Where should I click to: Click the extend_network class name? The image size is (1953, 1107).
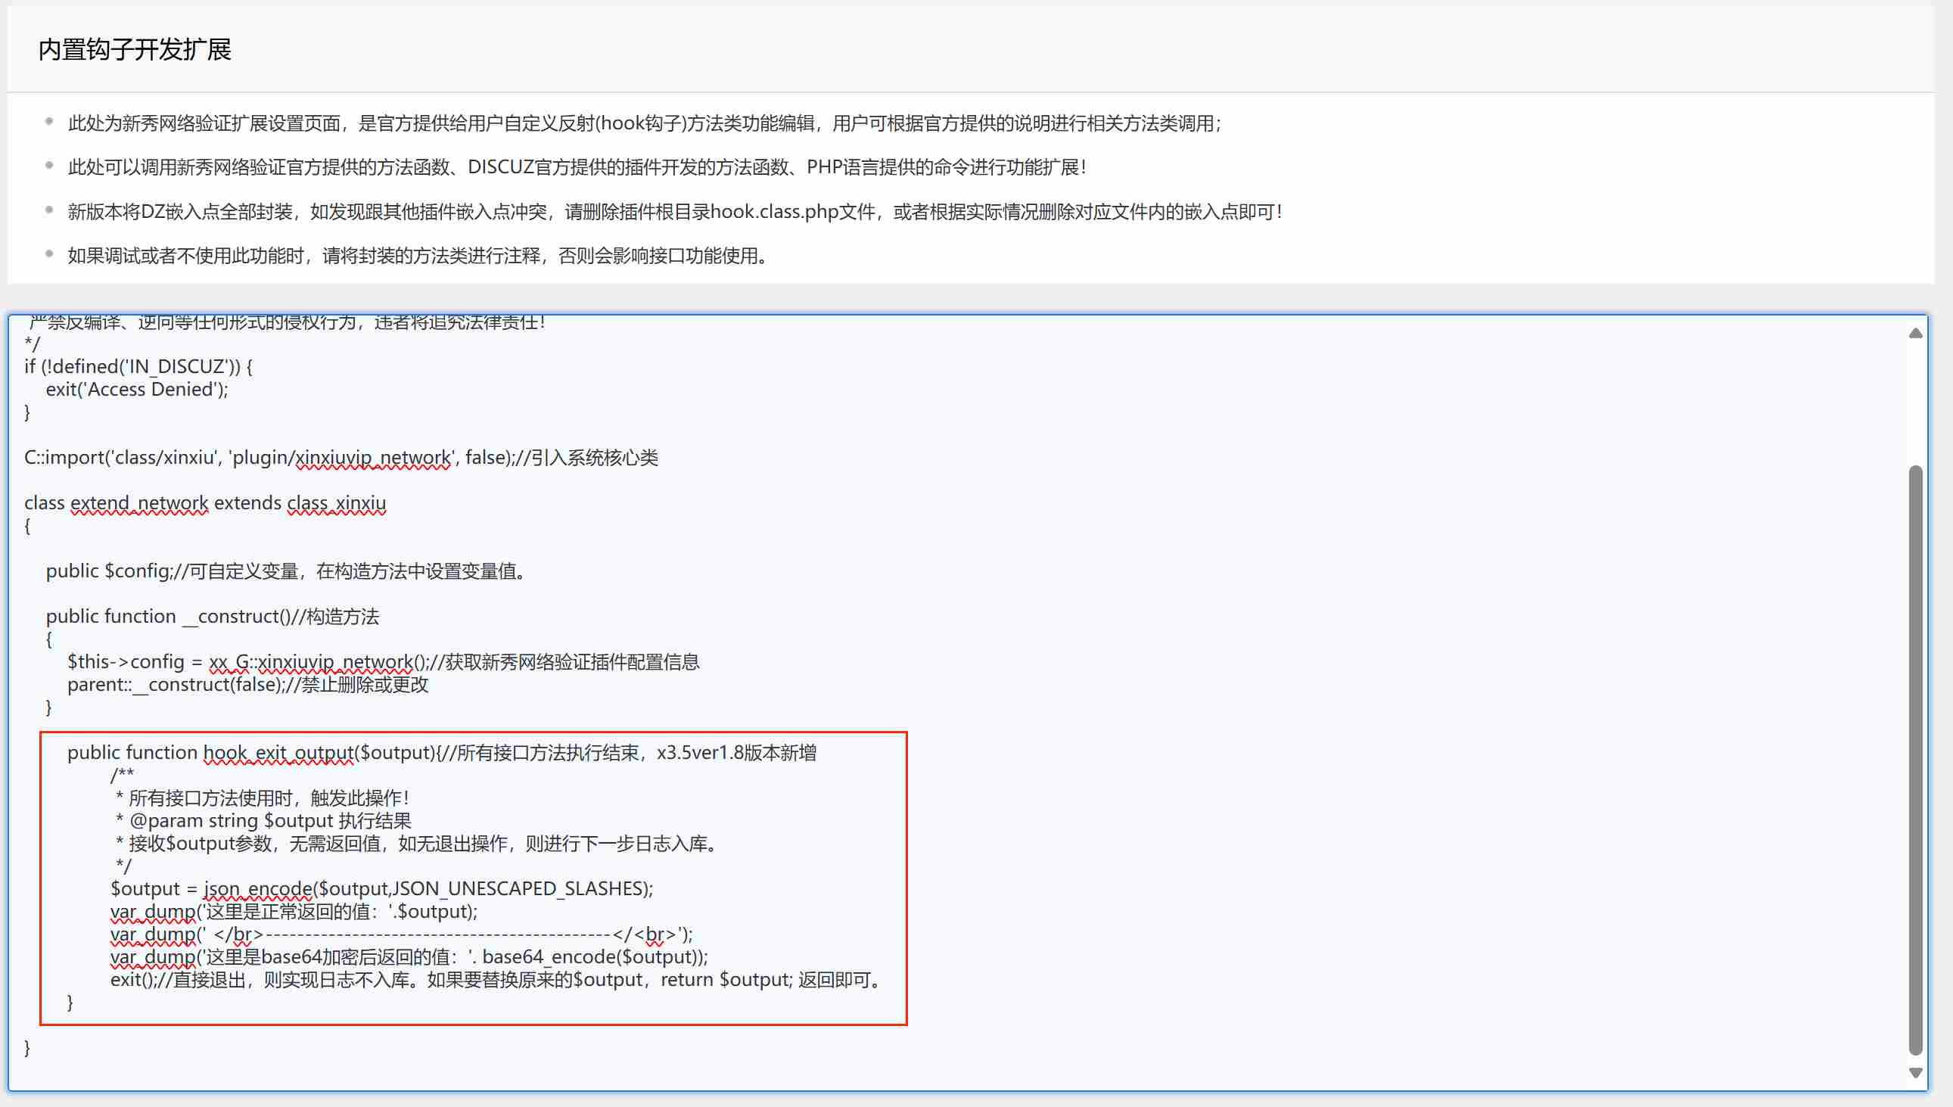point(139,503)
